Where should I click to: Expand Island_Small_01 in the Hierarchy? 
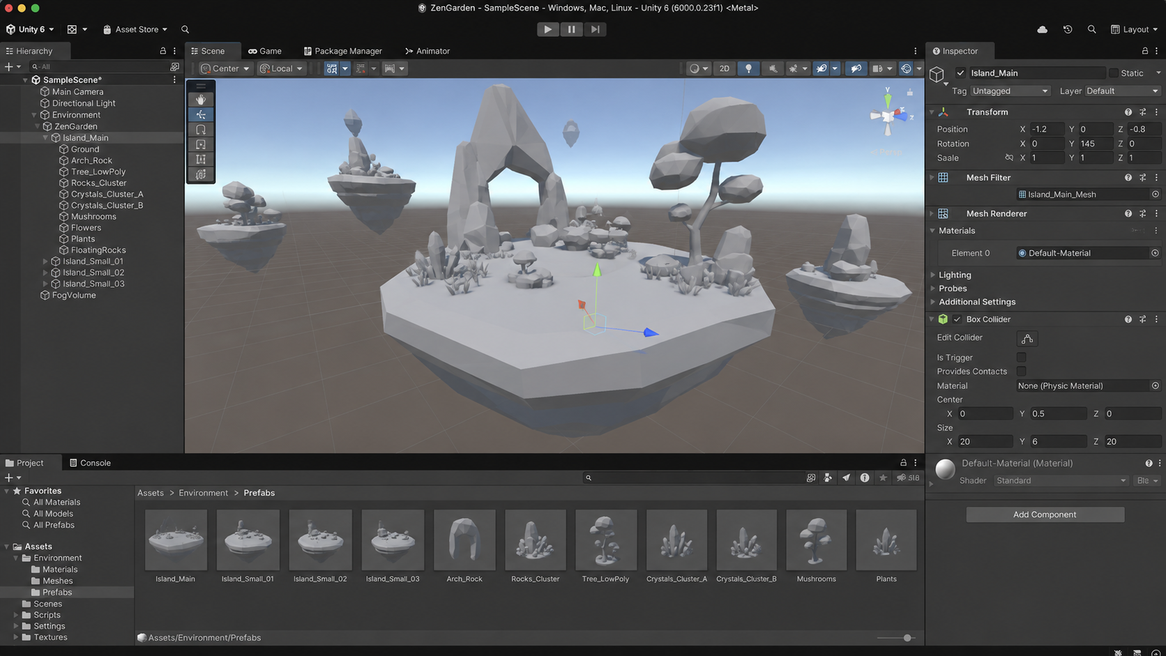(x=46, y=261)
